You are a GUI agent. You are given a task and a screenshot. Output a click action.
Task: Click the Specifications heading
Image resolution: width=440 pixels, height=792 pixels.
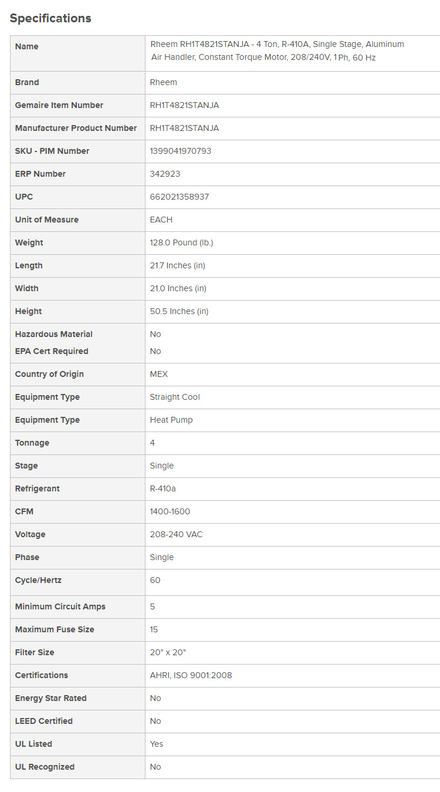click(50, 18)
